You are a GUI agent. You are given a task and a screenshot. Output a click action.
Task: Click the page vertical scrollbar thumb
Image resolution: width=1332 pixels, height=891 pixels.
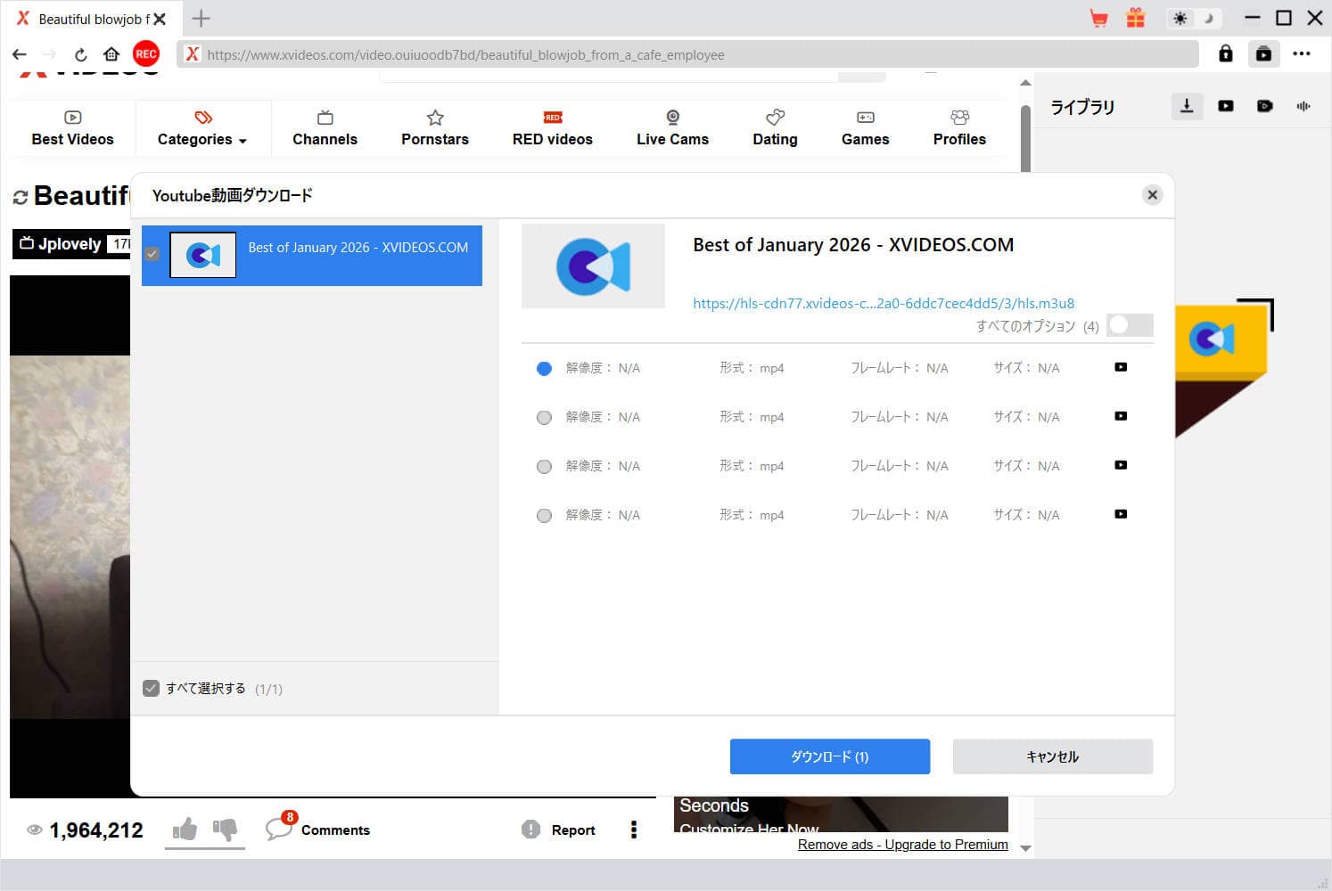1025,138
